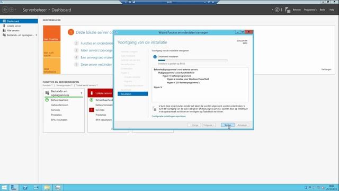The image size is (339, 191).
Task: Click the Meer servers toevoegen link
Action: point(96,50)
